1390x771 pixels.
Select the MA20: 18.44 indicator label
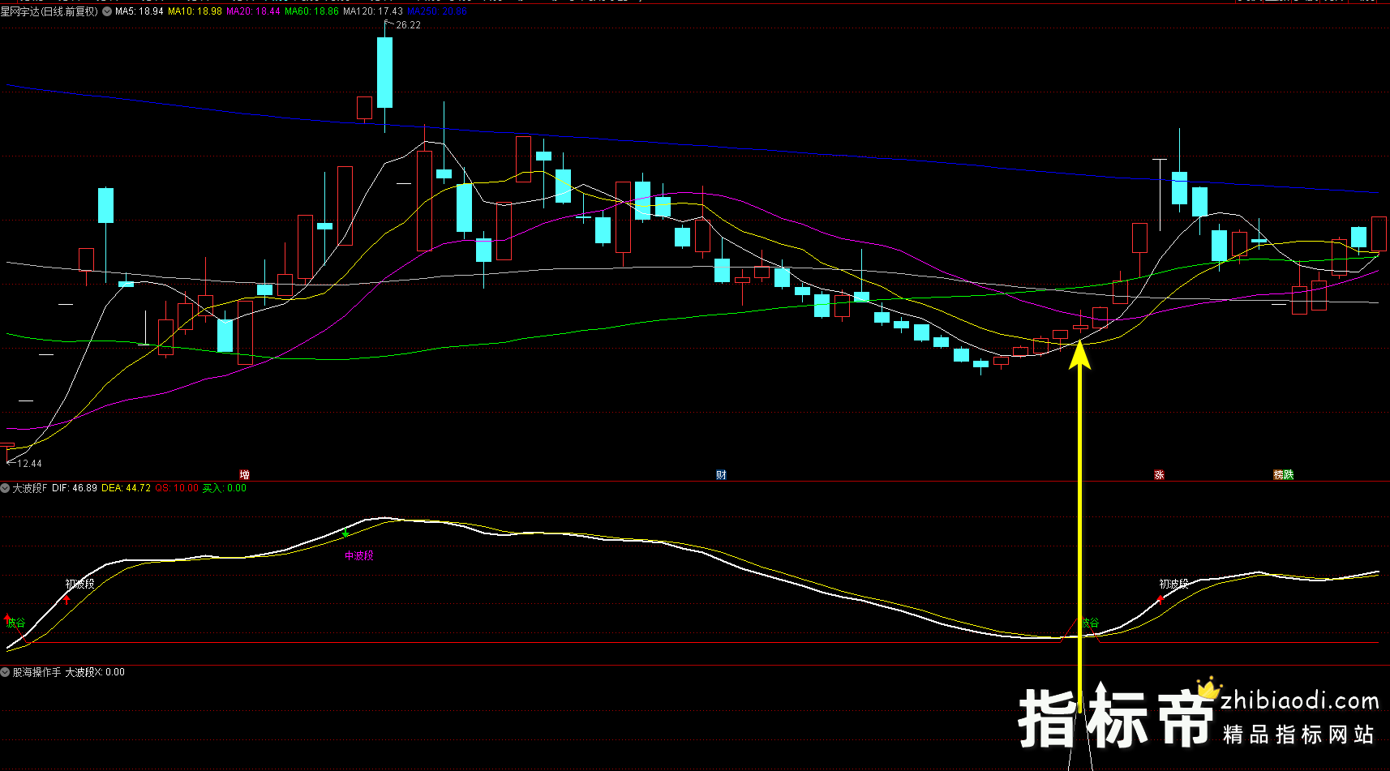coord(253,11)
